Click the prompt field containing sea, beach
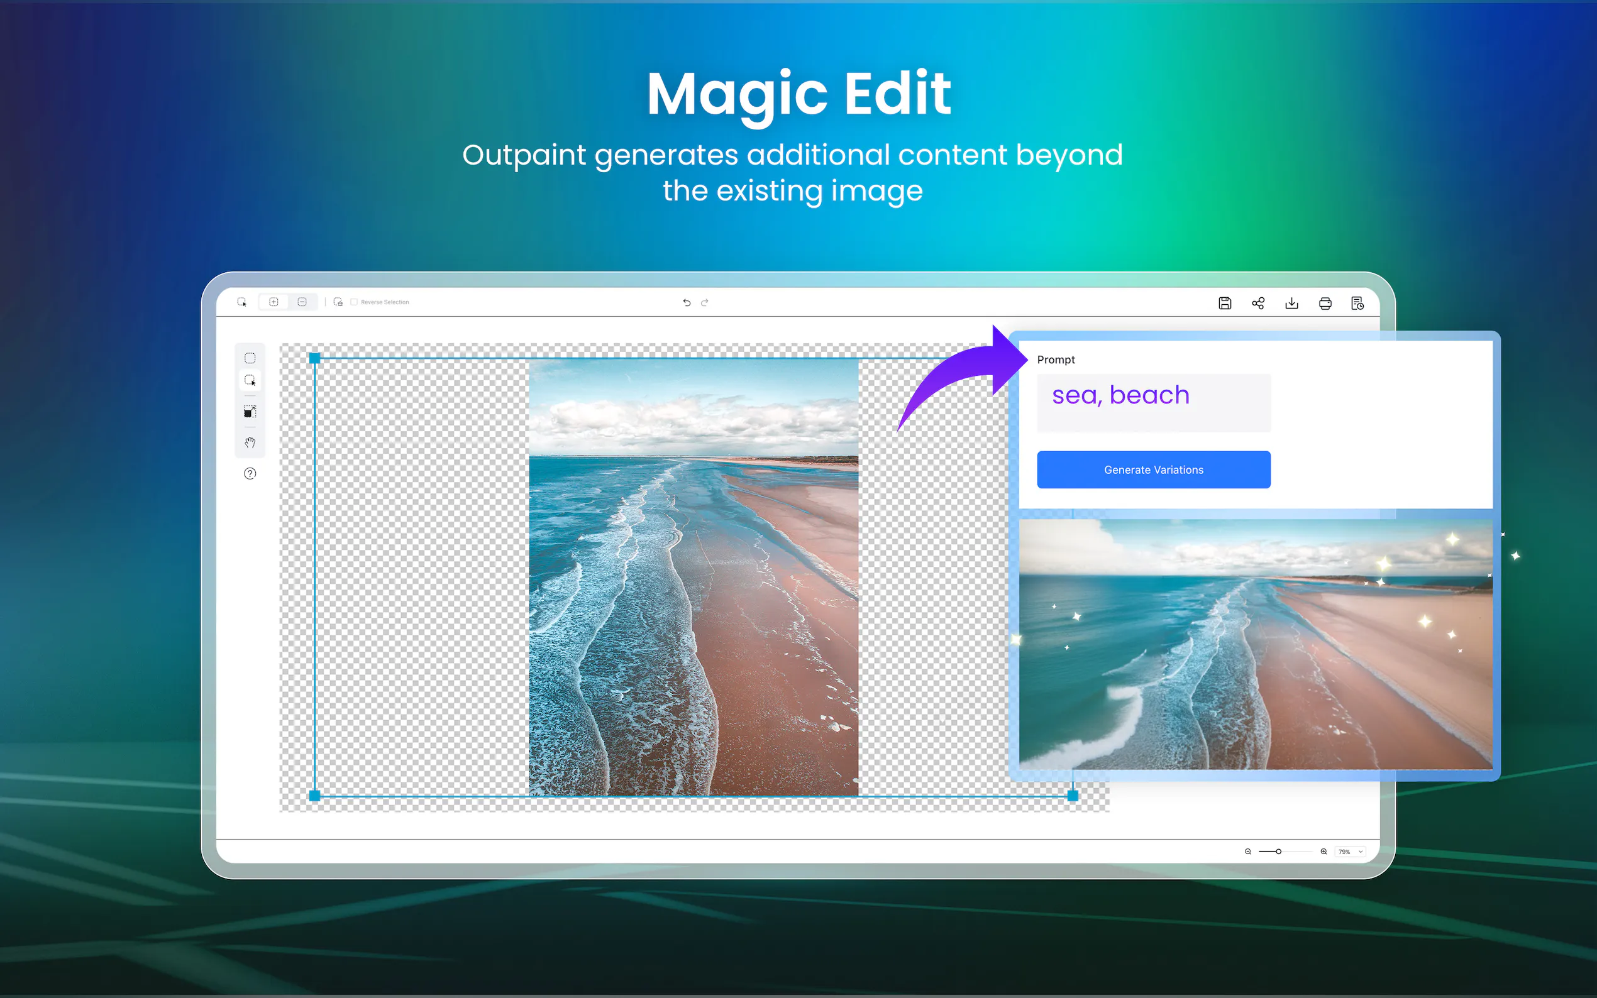The image size is (1597, 998). 1152,402
